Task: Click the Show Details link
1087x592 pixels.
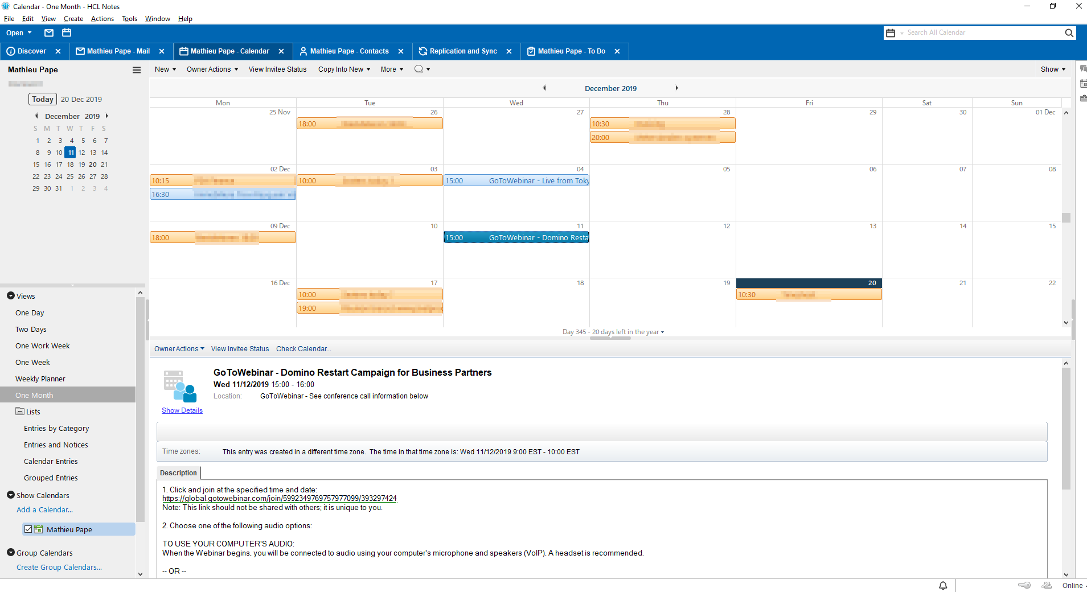Action: pyautogui.click(x=182, y=410)
